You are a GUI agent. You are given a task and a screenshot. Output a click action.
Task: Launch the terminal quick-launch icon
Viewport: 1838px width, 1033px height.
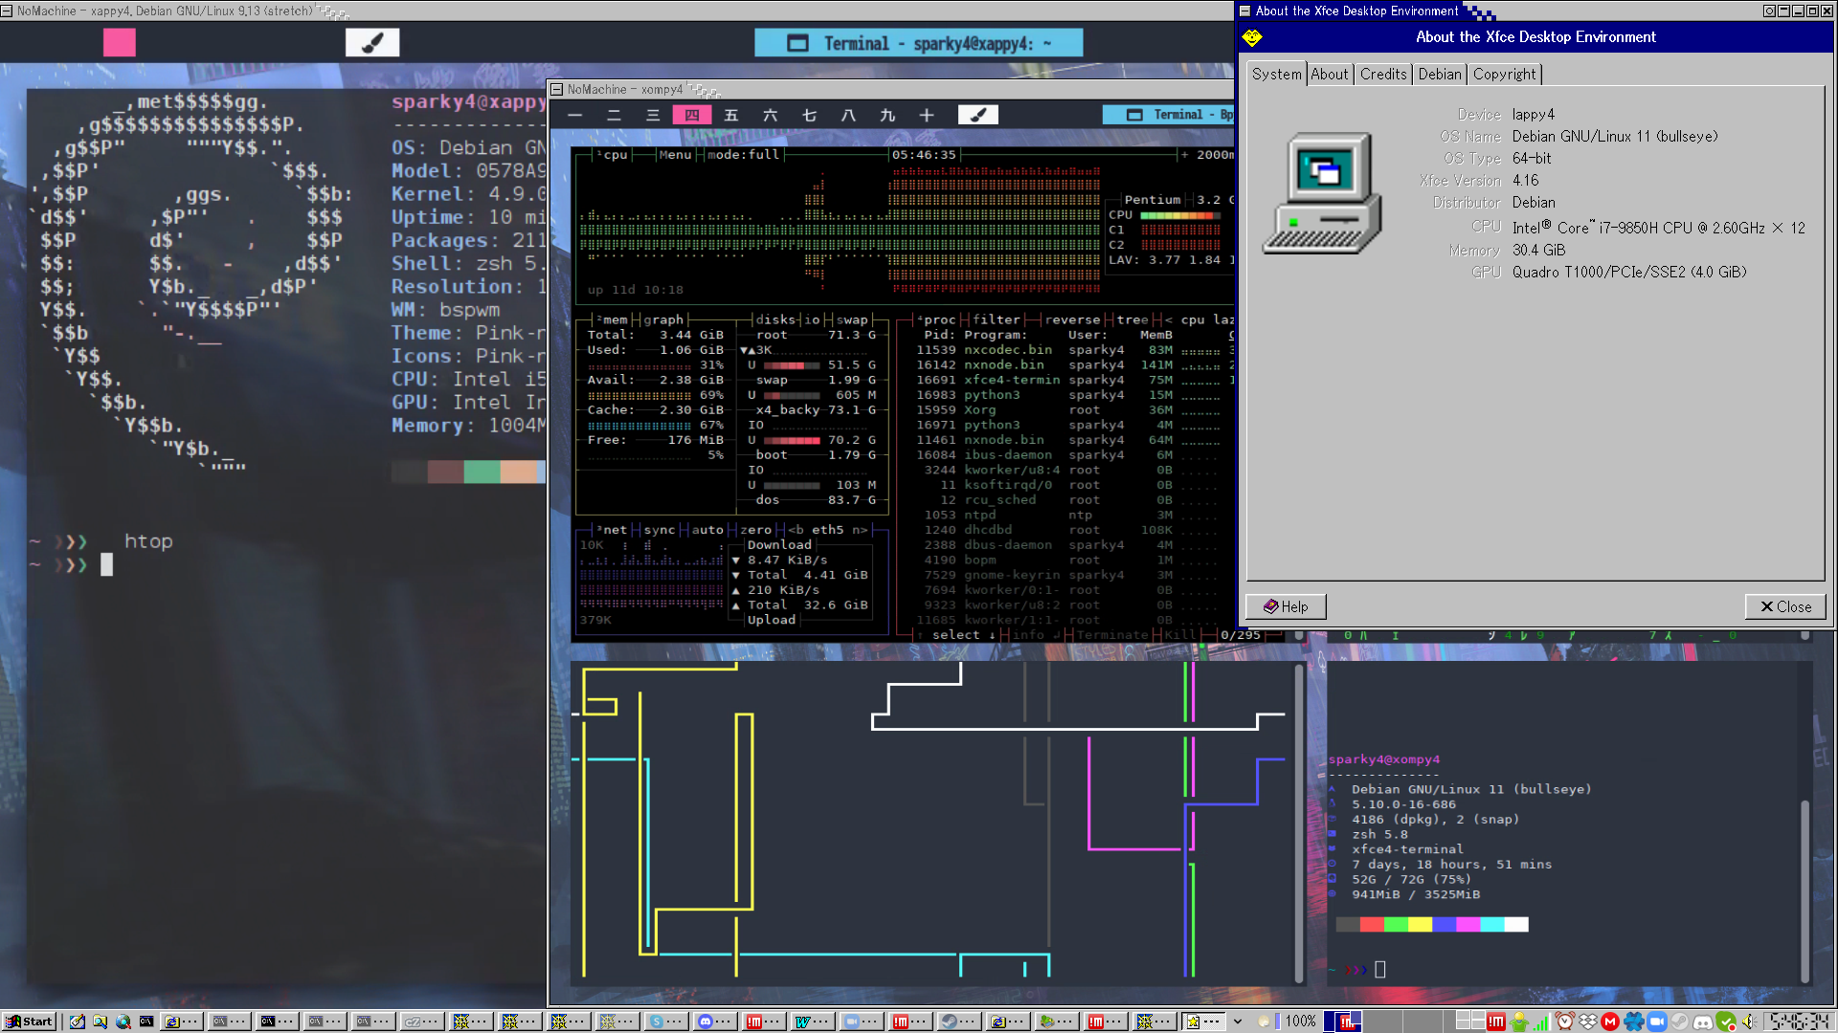146,1022
